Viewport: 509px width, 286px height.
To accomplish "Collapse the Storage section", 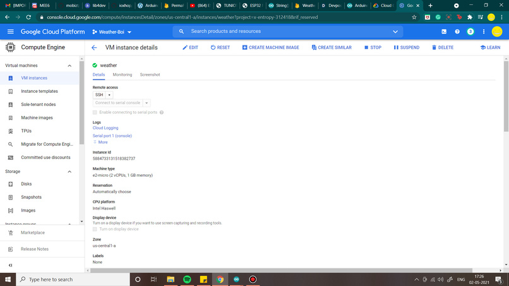I will (x=69, y=171).
